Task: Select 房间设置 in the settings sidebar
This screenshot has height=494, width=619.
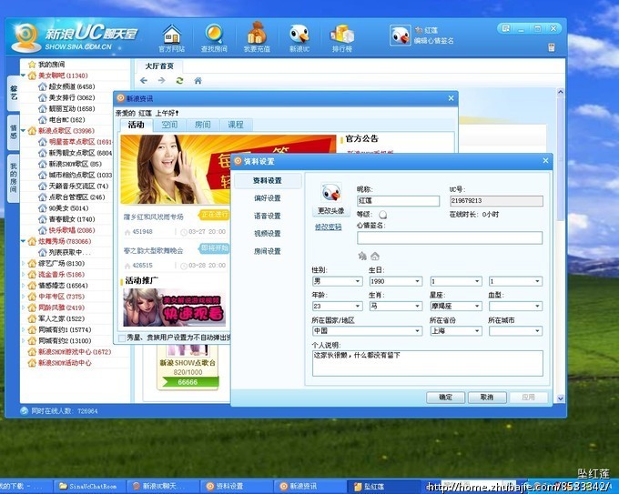Action: click(268, 251)
